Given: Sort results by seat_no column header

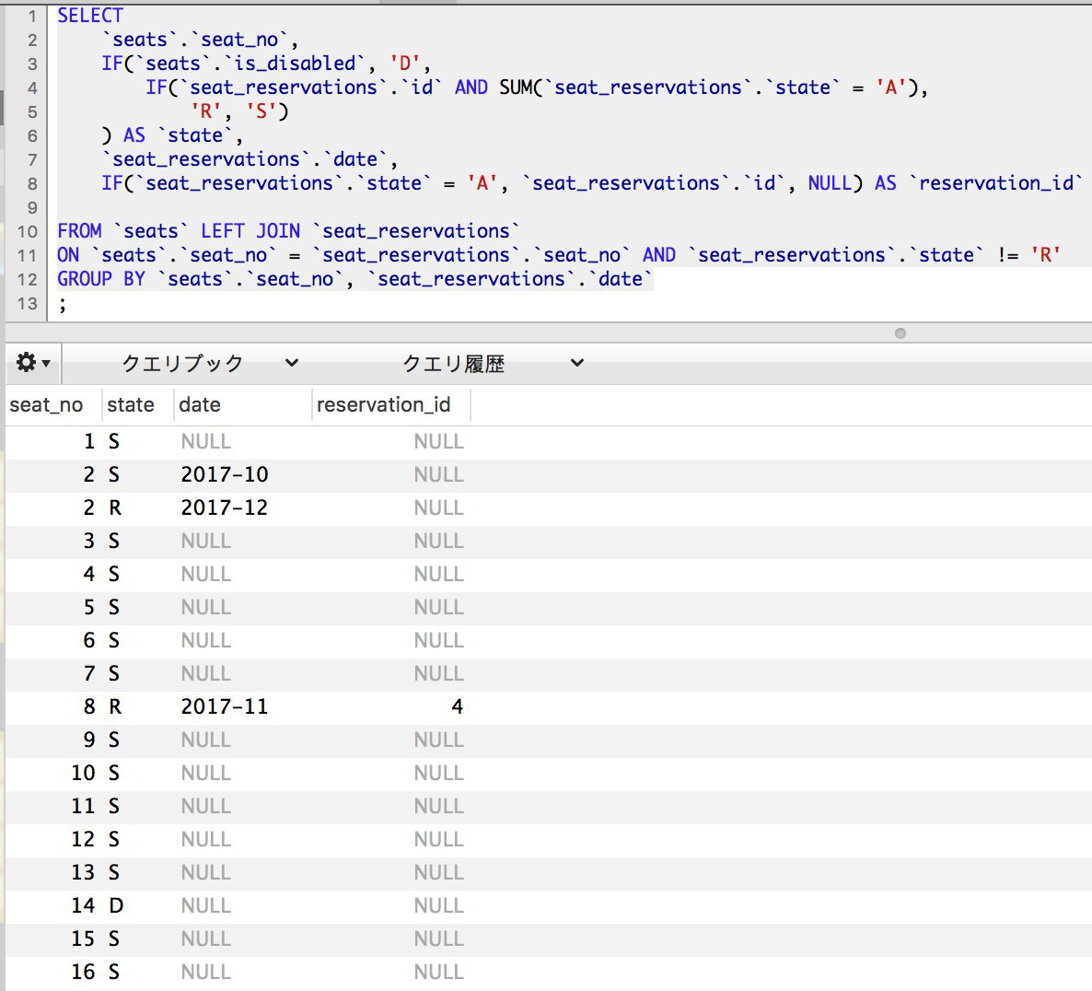Looking at the screenshot, I should [x=46, y=405].
